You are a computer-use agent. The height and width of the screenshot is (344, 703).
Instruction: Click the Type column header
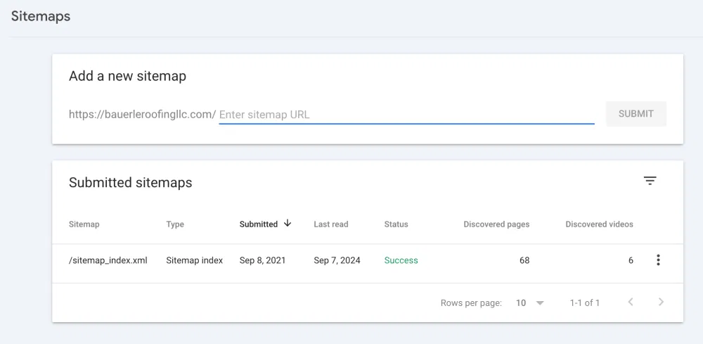[175, 224]
